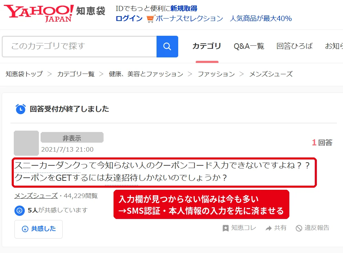Click the blue magnifier search button
Viewport: 343px width, 253px height.
point(167,46)
